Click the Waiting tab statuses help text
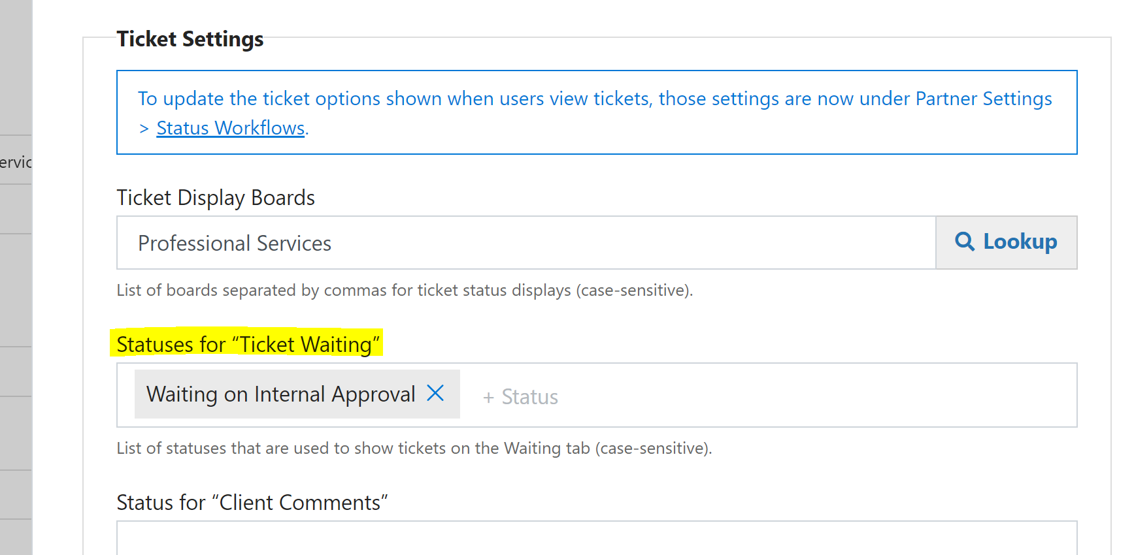 [x=414, y=449]
